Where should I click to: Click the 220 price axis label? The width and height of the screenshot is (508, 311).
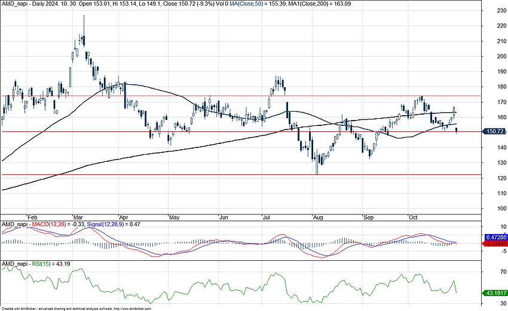point(501,26)
